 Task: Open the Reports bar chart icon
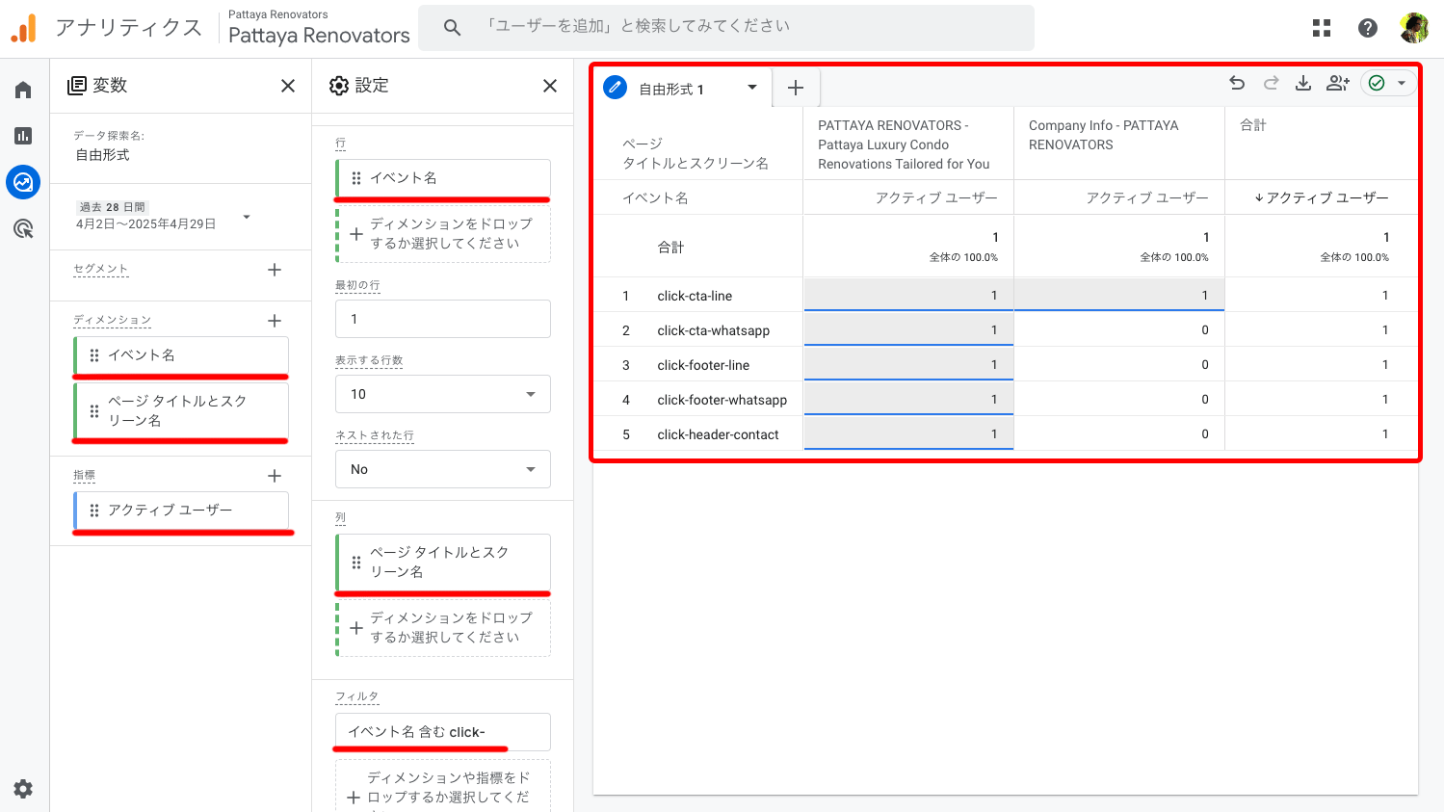23,136
